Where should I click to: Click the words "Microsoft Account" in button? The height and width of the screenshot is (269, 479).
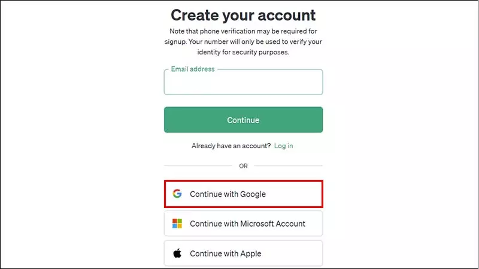tap(273, 224)
